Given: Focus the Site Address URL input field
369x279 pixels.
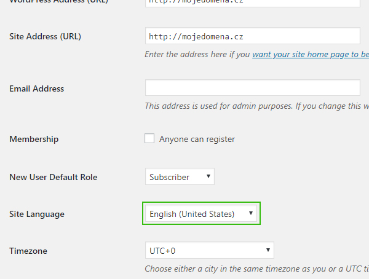Looking at the screenshot, I should (252, 36).
